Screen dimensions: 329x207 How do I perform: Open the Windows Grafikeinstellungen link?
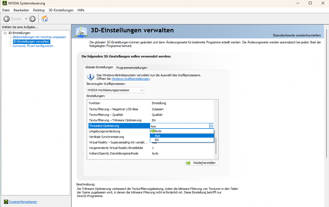pyautogui.click(x=130, y=79)
